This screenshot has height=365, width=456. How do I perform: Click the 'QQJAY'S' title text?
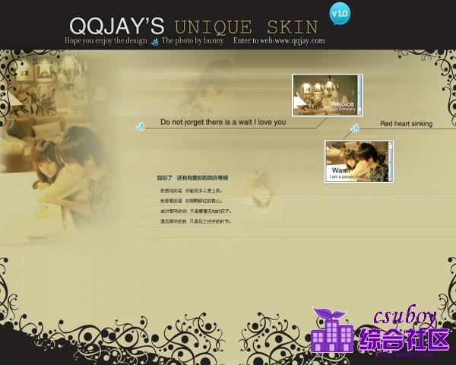coord(116,25)
